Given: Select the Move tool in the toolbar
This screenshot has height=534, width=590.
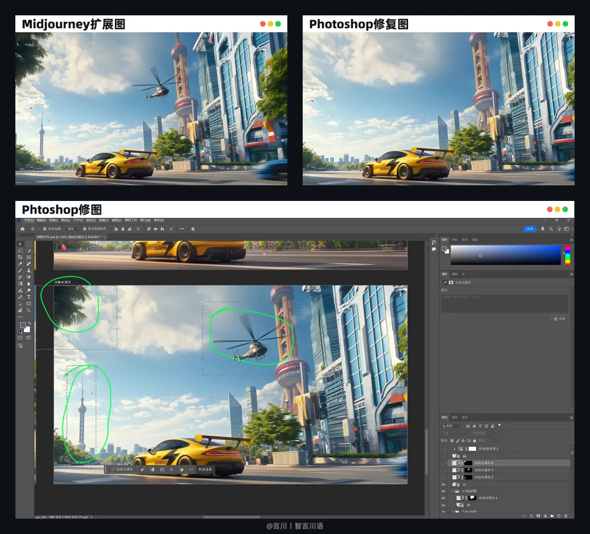Looking at the screenshot, I should tap(20, 245).
